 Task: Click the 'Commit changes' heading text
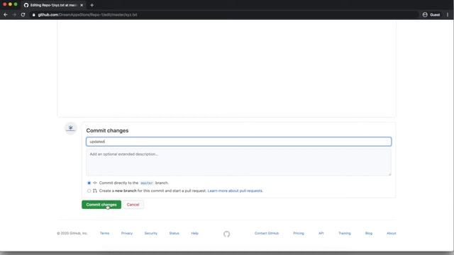coord(107,130)
